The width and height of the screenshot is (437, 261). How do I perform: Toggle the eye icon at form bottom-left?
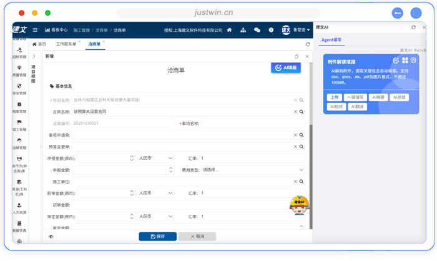51,237
